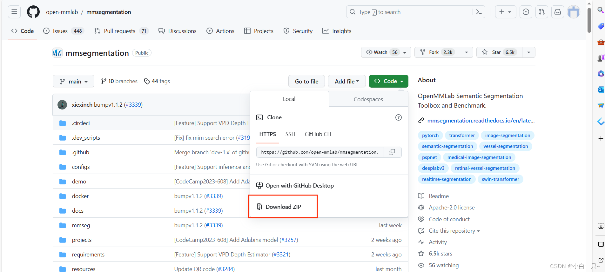The height and width of the screenshot is (272, 605).
Task: Open the hamburger navigation menu
Action: 14,12
